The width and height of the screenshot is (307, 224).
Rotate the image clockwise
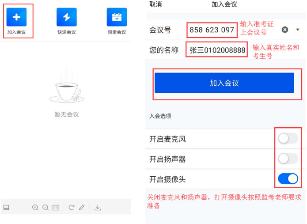(72, 208)
